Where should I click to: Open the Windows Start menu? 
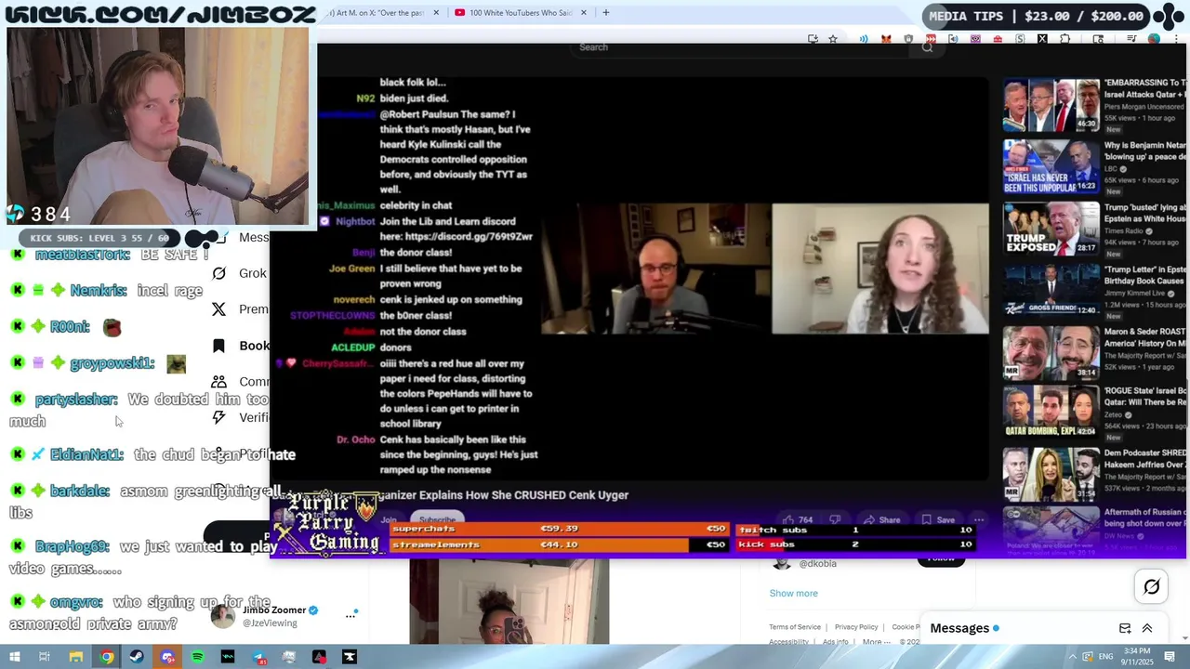(14, 657)
